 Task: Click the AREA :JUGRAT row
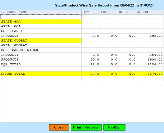pyautogui.click(x=13, y=45)
